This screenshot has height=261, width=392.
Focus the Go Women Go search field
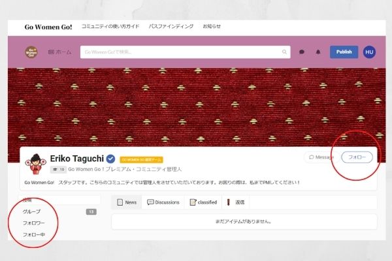[186, 52]
